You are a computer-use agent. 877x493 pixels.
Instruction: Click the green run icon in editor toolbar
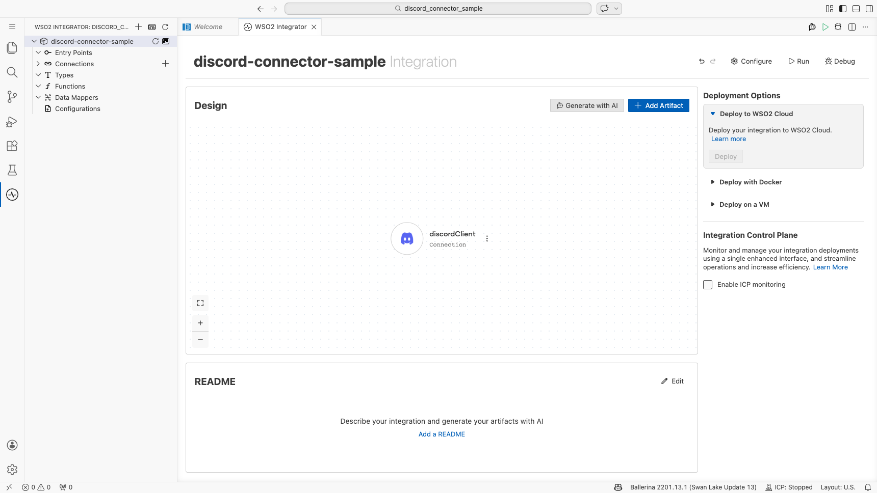point(826,27)
